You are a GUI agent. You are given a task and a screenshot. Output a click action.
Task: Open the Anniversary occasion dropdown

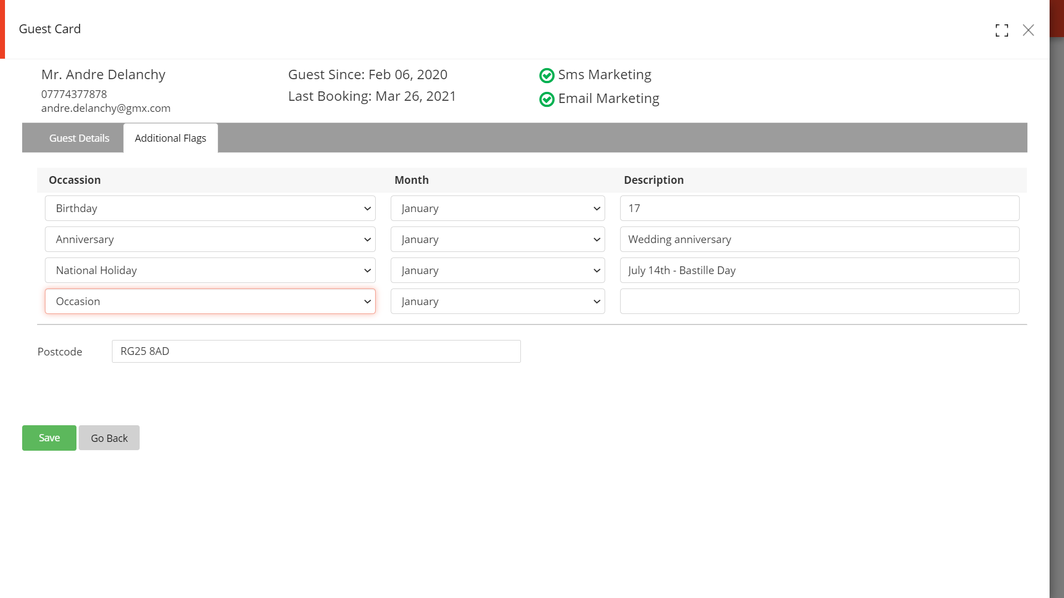[x=210, y=239]
